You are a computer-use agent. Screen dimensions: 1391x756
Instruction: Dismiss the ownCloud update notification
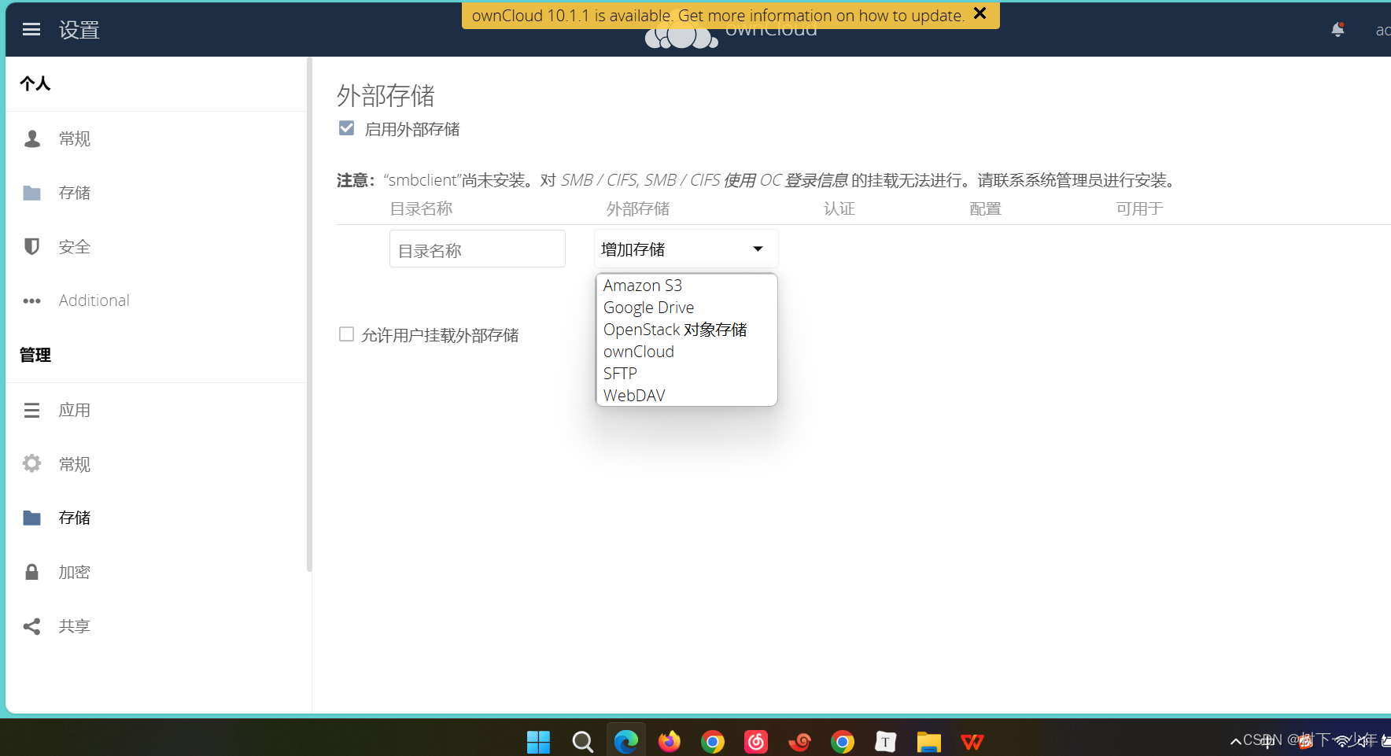pos(980,13)
